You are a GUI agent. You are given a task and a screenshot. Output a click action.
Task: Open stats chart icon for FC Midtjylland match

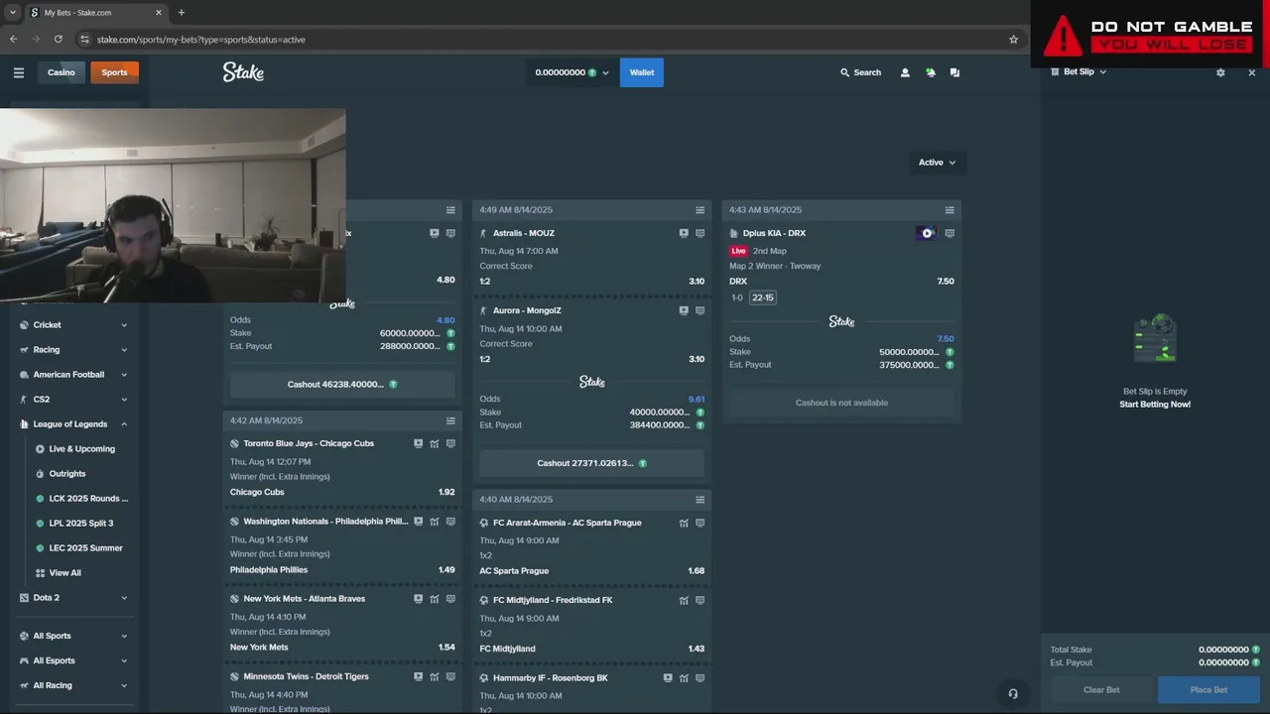point(684,600)
